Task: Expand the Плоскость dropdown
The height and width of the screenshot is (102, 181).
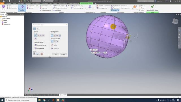Action: point(135,10)
